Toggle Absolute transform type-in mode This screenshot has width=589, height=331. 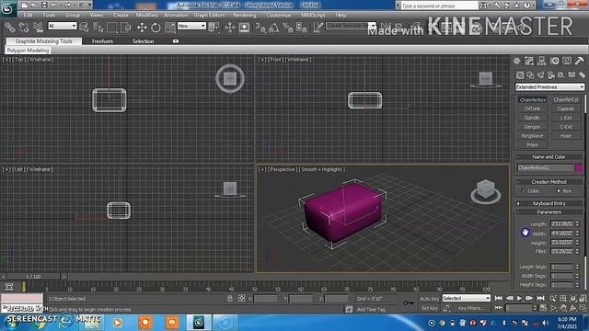pos(241,298)
